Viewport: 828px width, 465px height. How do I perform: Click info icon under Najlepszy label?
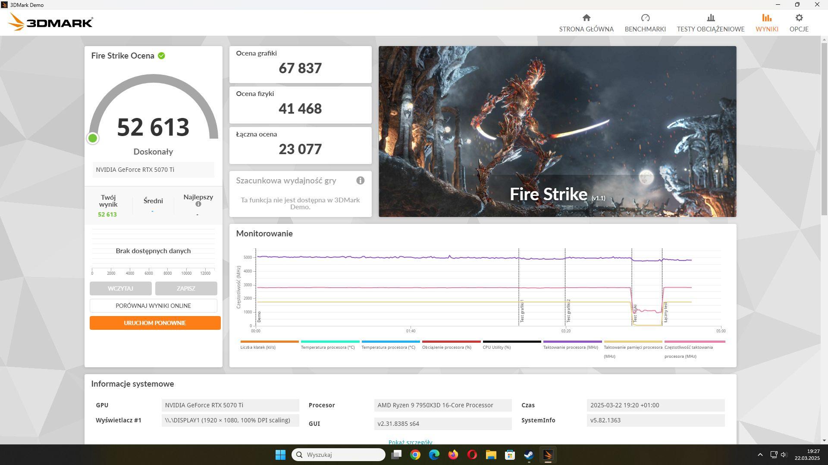(198, 204)
